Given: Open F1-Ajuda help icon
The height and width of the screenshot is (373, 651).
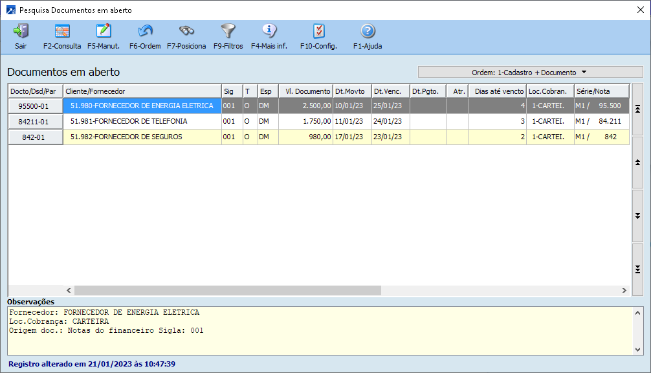Looking at the screenshot, I should tap(368, 31).
